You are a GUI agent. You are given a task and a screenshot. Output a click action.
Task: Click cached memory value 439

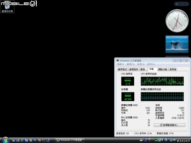click(x=148, y=111)
